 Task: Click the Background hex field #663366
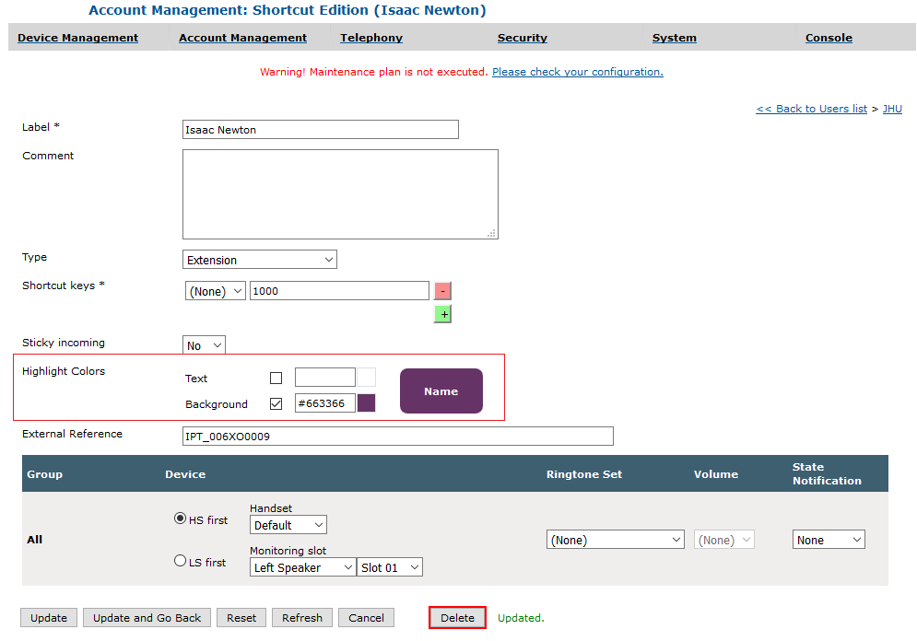point(325,403)
